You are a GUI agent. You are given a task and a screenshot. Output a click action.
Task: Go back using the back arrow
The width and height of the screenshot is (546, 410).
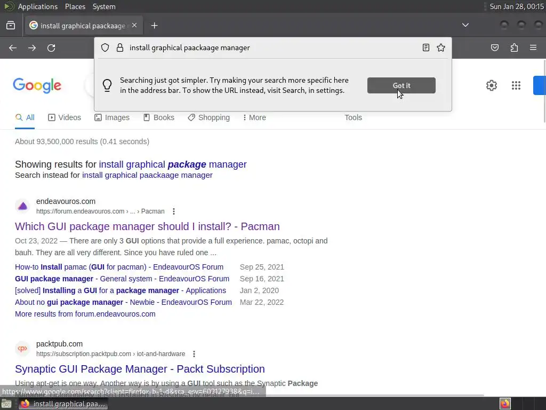click(13, 48)
